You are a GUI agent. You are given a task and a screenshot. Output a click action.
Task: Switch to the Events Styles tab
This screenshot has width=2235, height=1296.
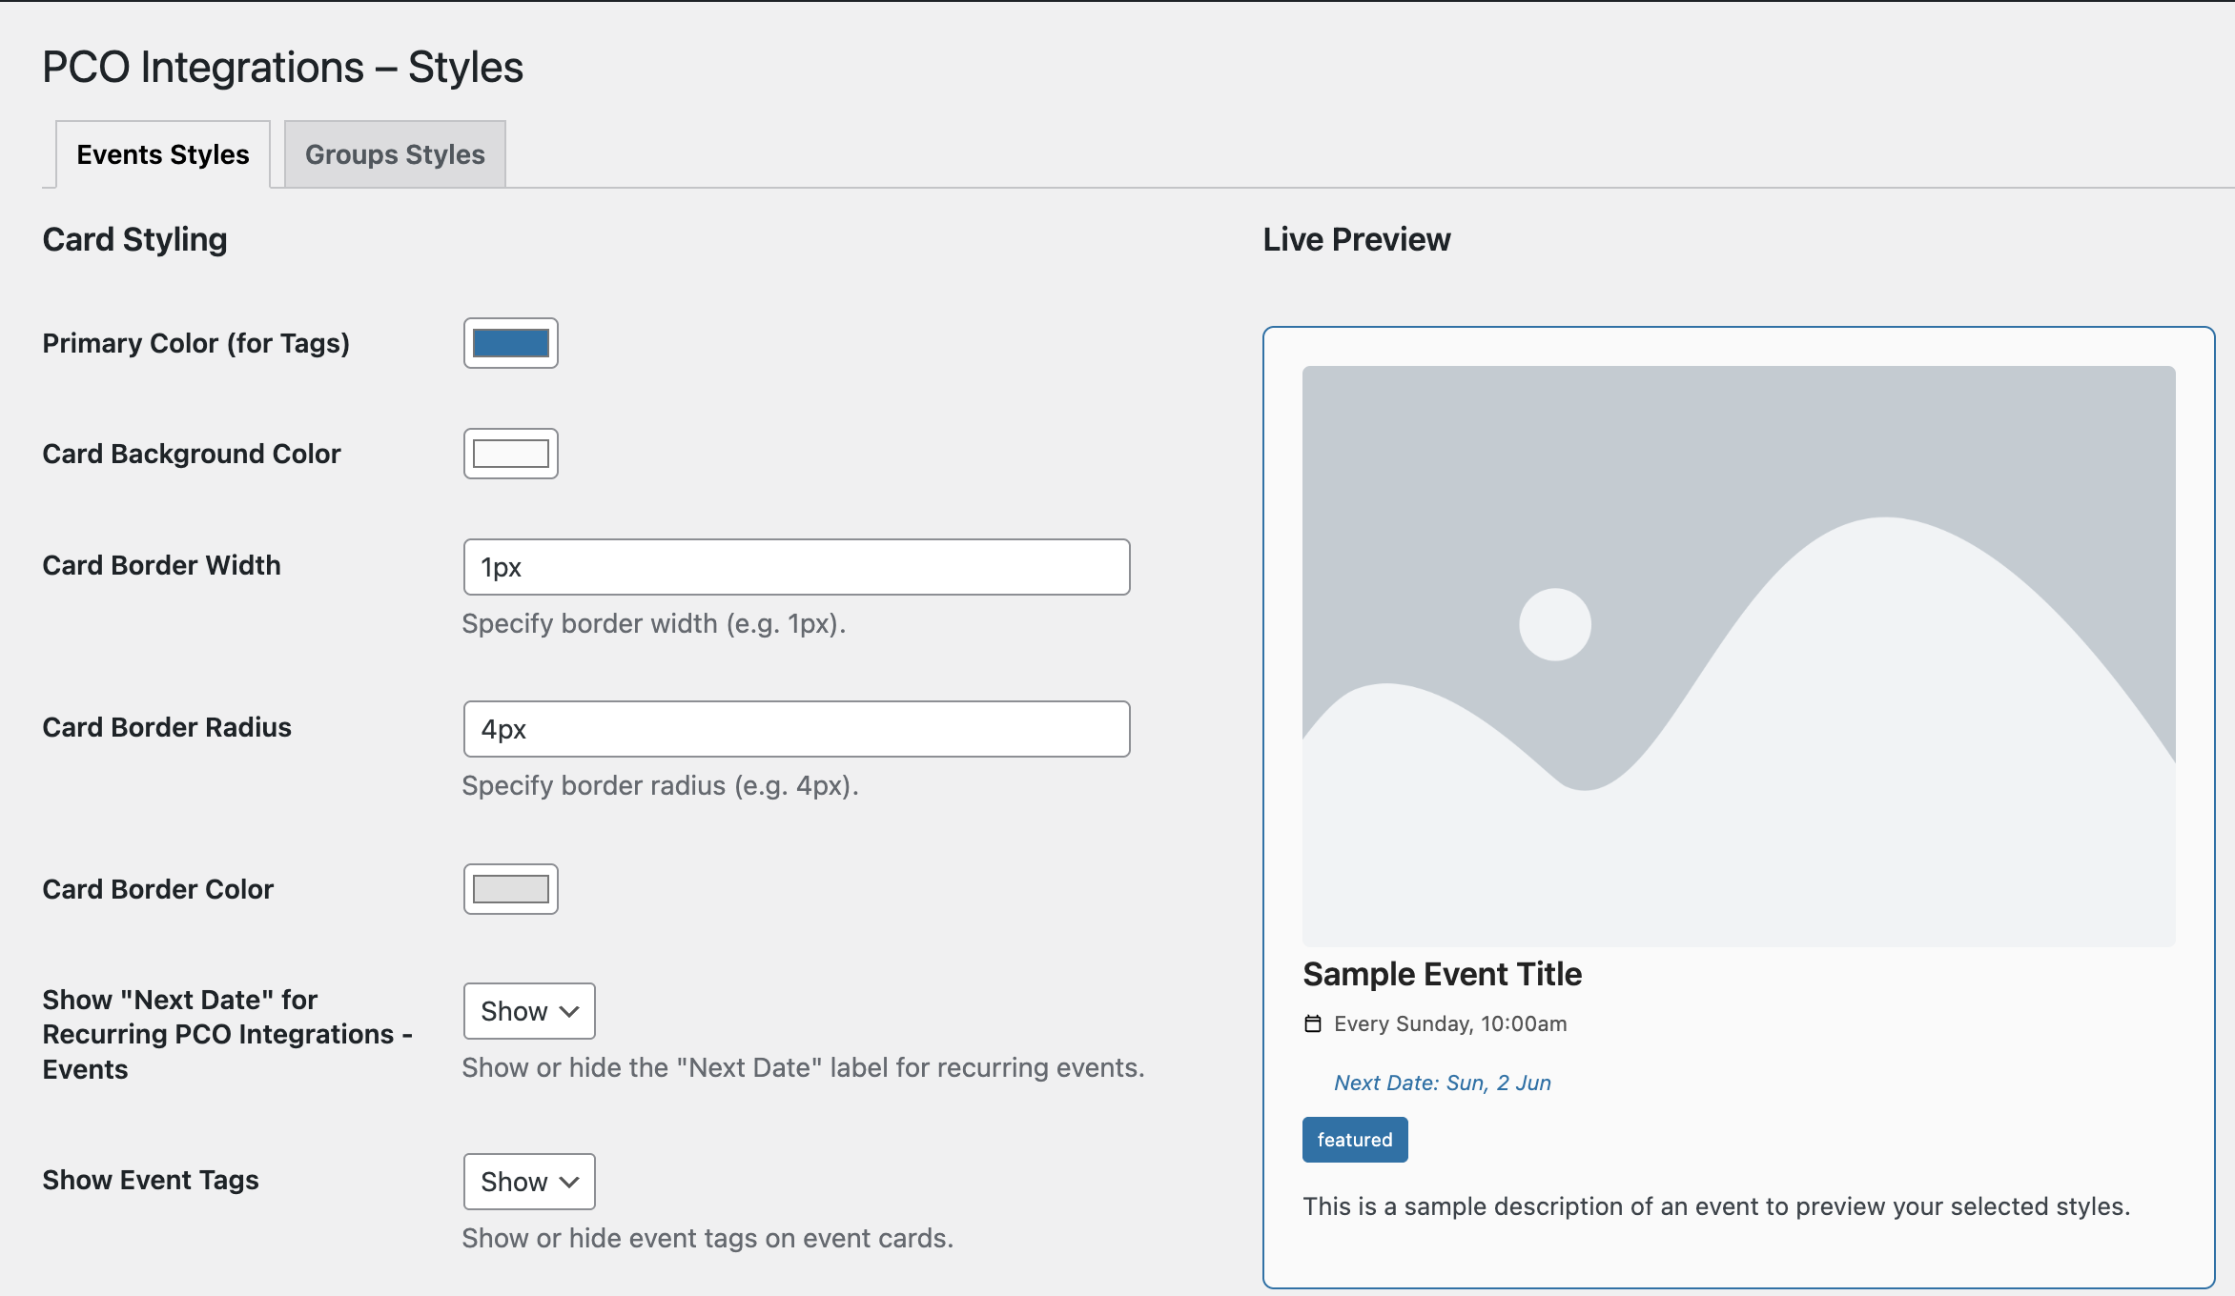163,154
